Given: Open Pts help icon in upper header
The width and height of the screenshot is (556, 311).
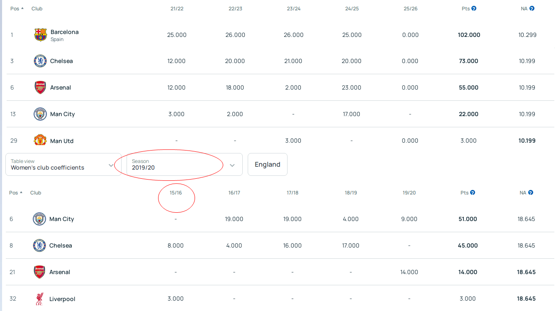Looking at the screenshot, I should [474, 8].
